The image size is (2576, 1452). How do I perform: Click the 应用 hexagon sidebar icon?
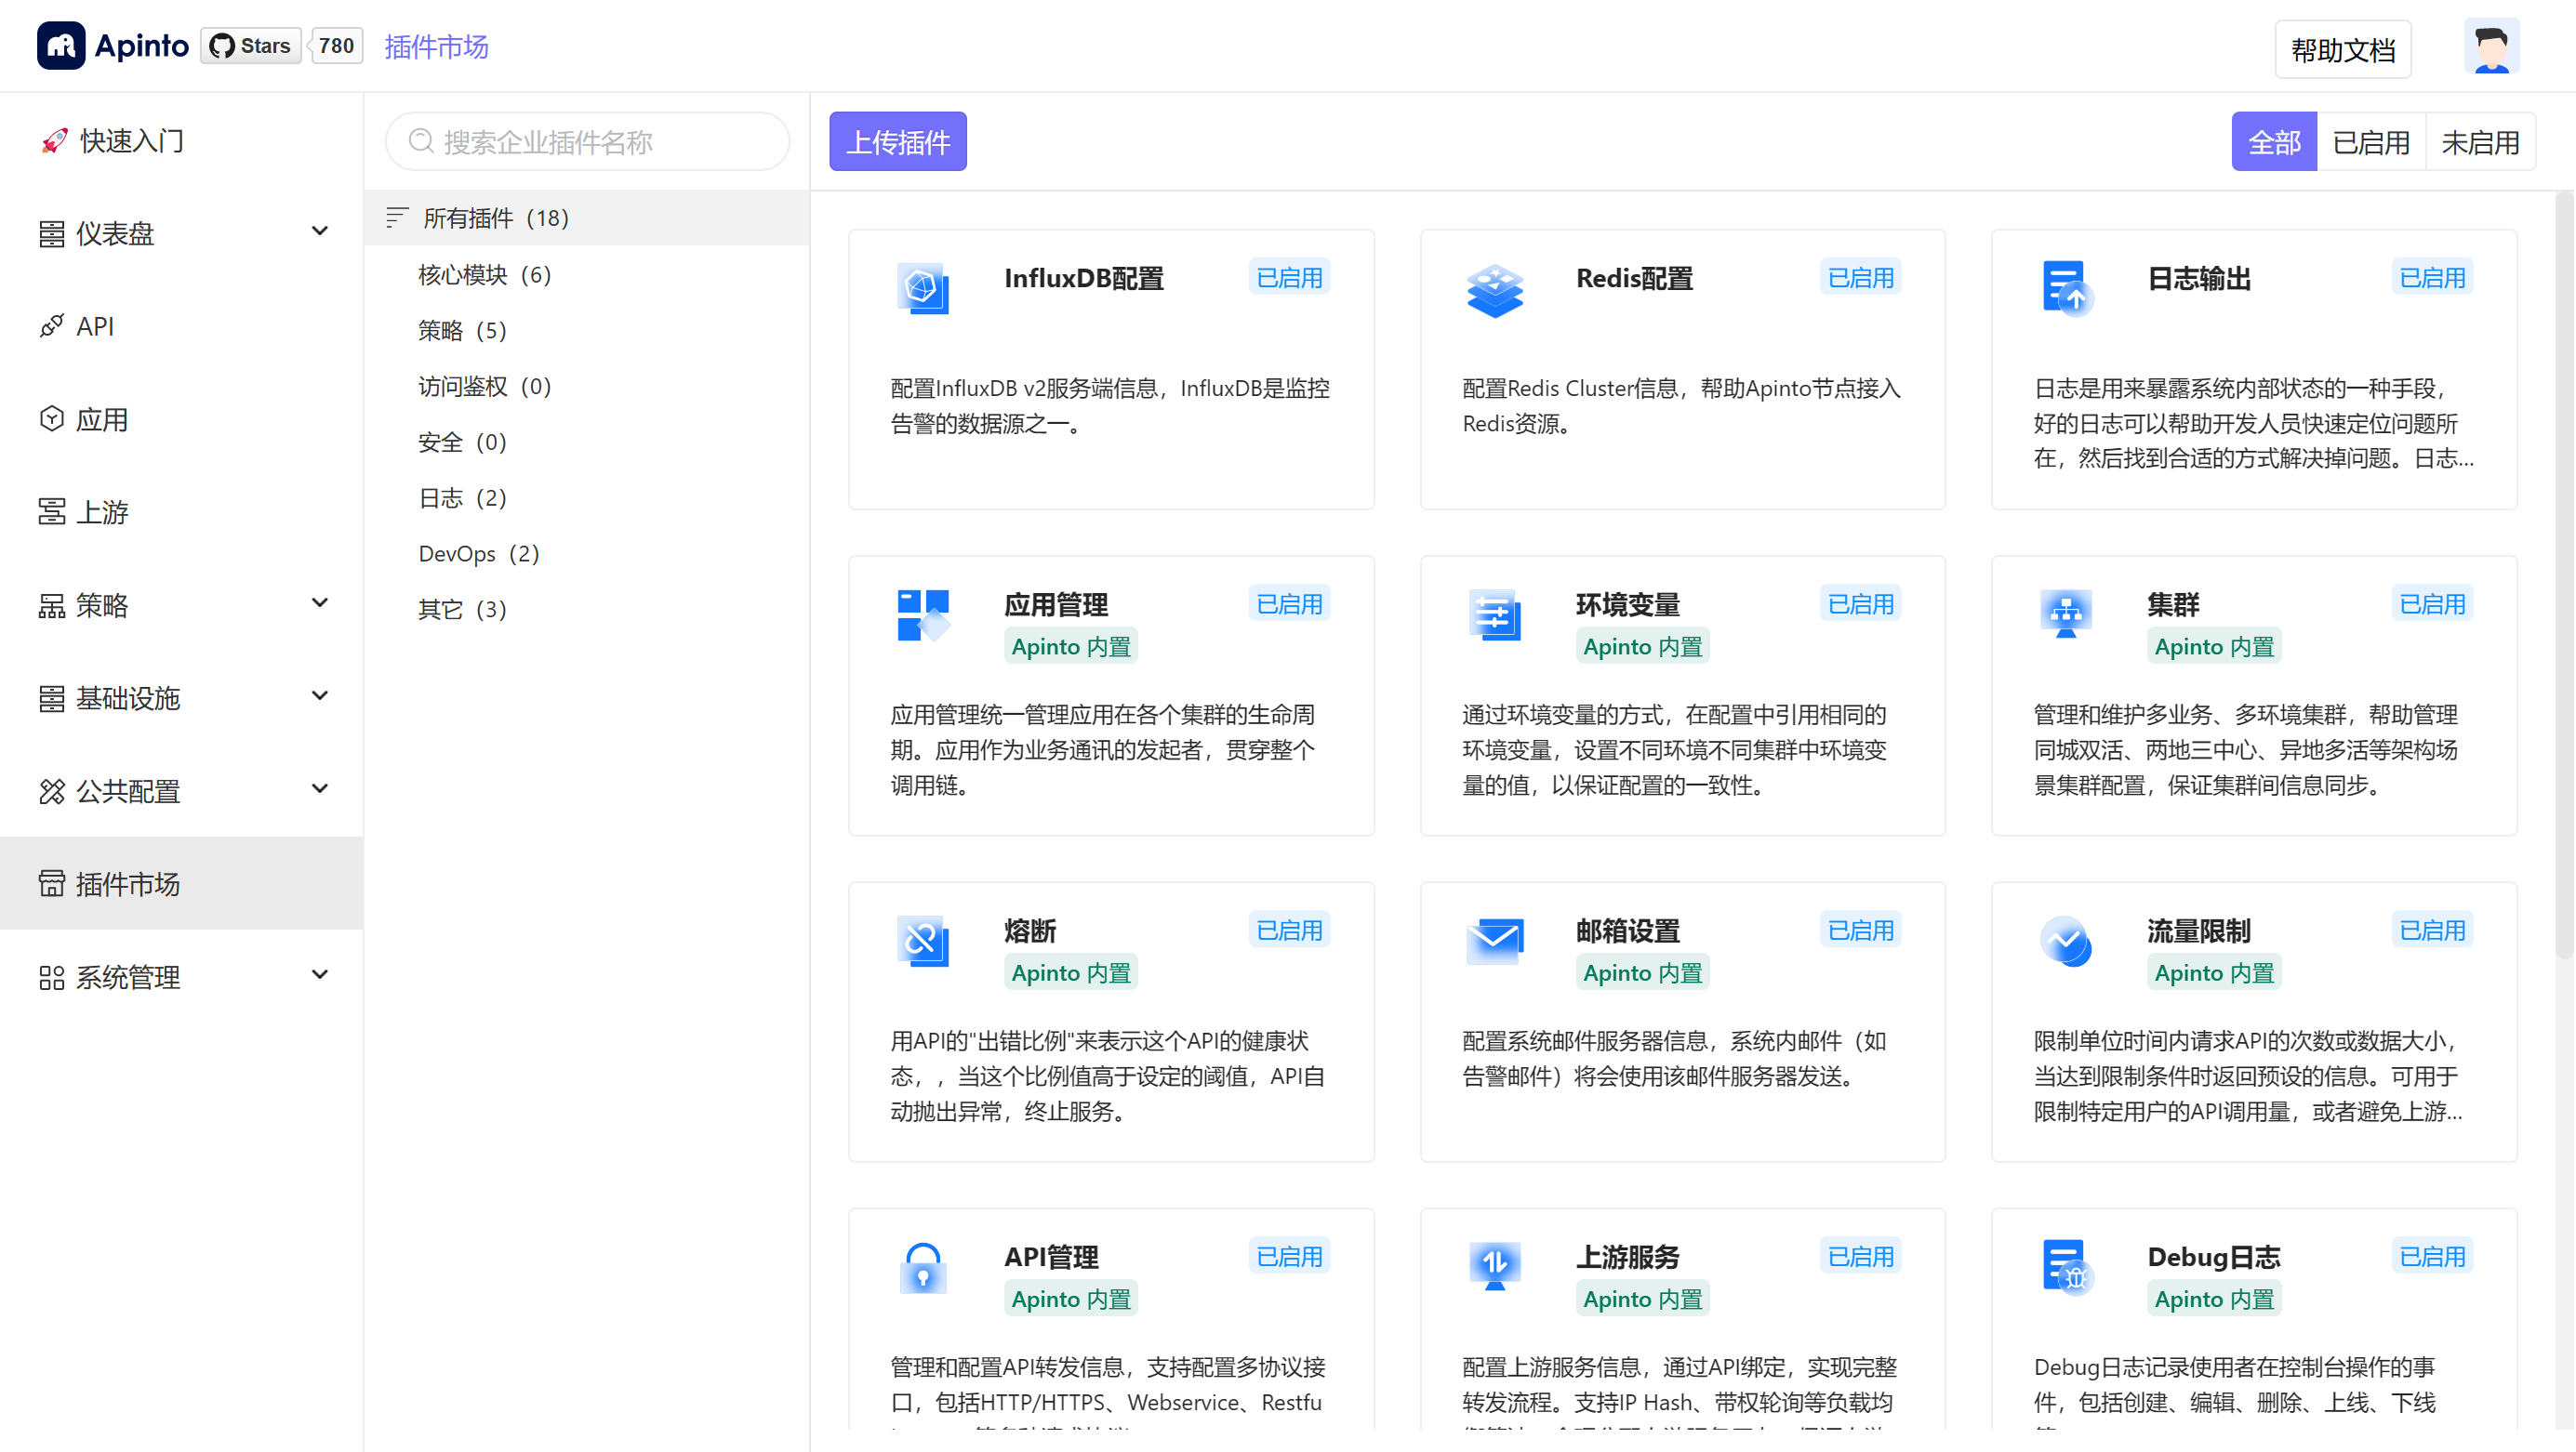coord(52,420)
